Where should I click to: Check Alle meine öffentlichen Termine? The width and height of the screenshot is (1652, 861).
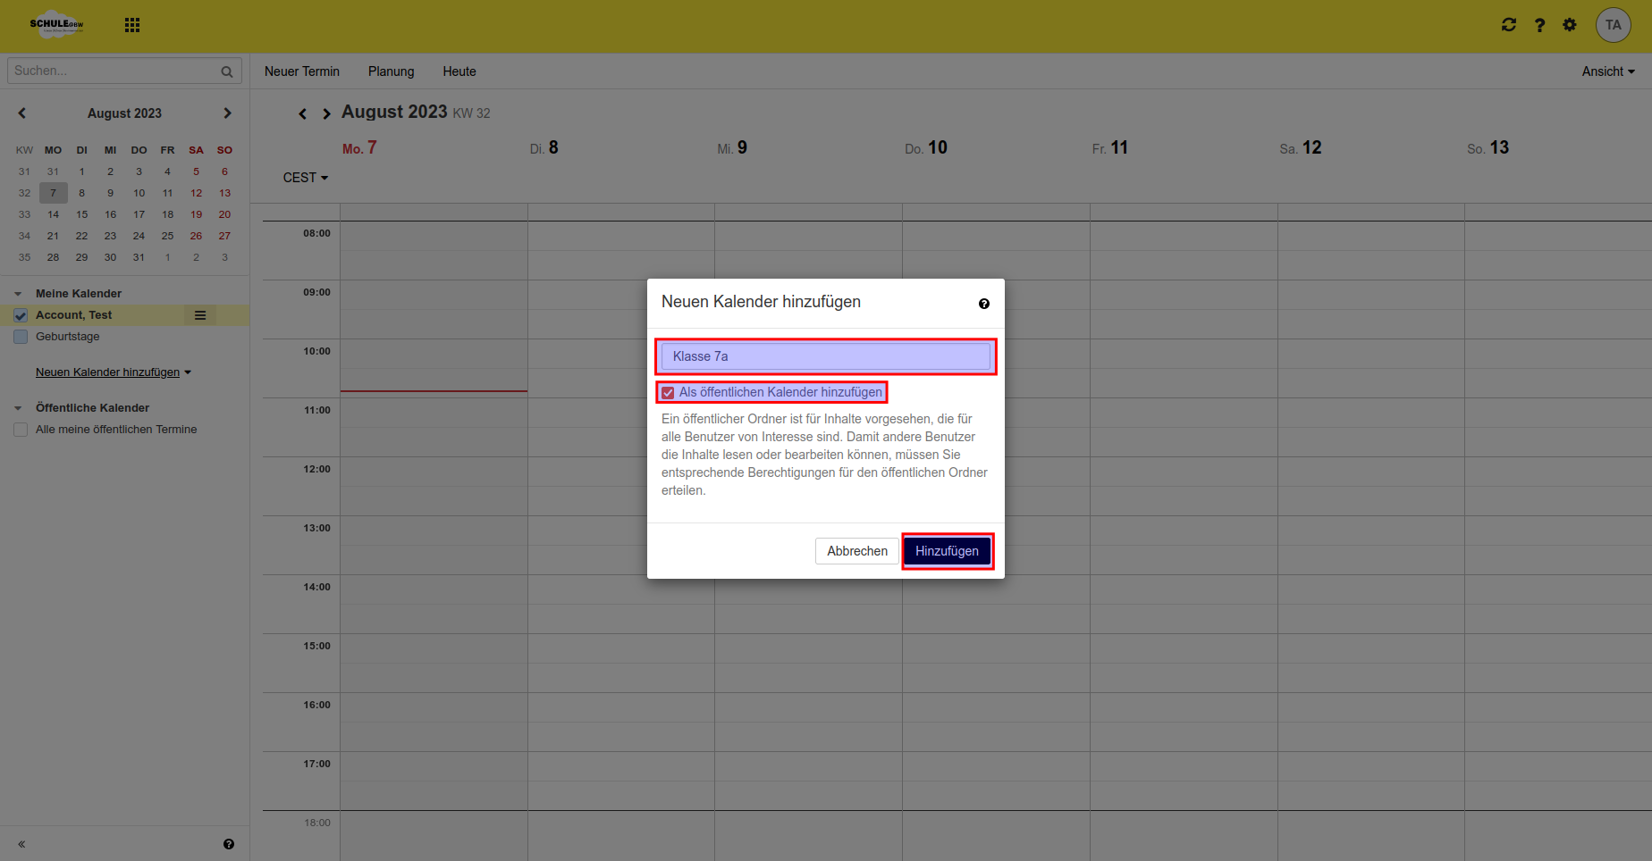[x=20, y=429]
